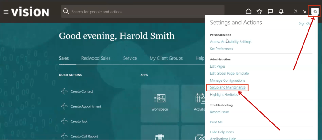Choose Record Issue under Troubleshooting
322x140 pixels.
pyautogui.click(x=219, y=112)
